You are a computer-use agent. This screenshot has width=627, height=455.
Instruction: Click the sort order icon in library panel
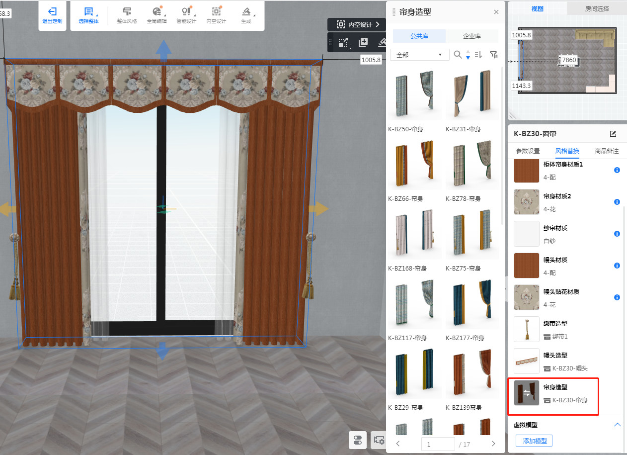(x=478, y=55)
